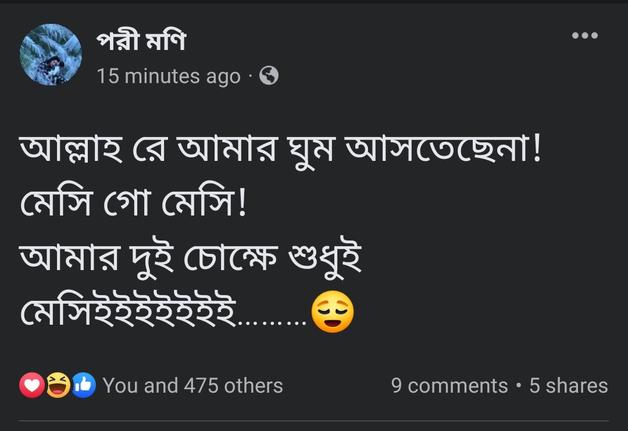Click the first line starting with 'আল্লাহ রে'
This screenshot has height=431, width=628.
click(280, 151)
